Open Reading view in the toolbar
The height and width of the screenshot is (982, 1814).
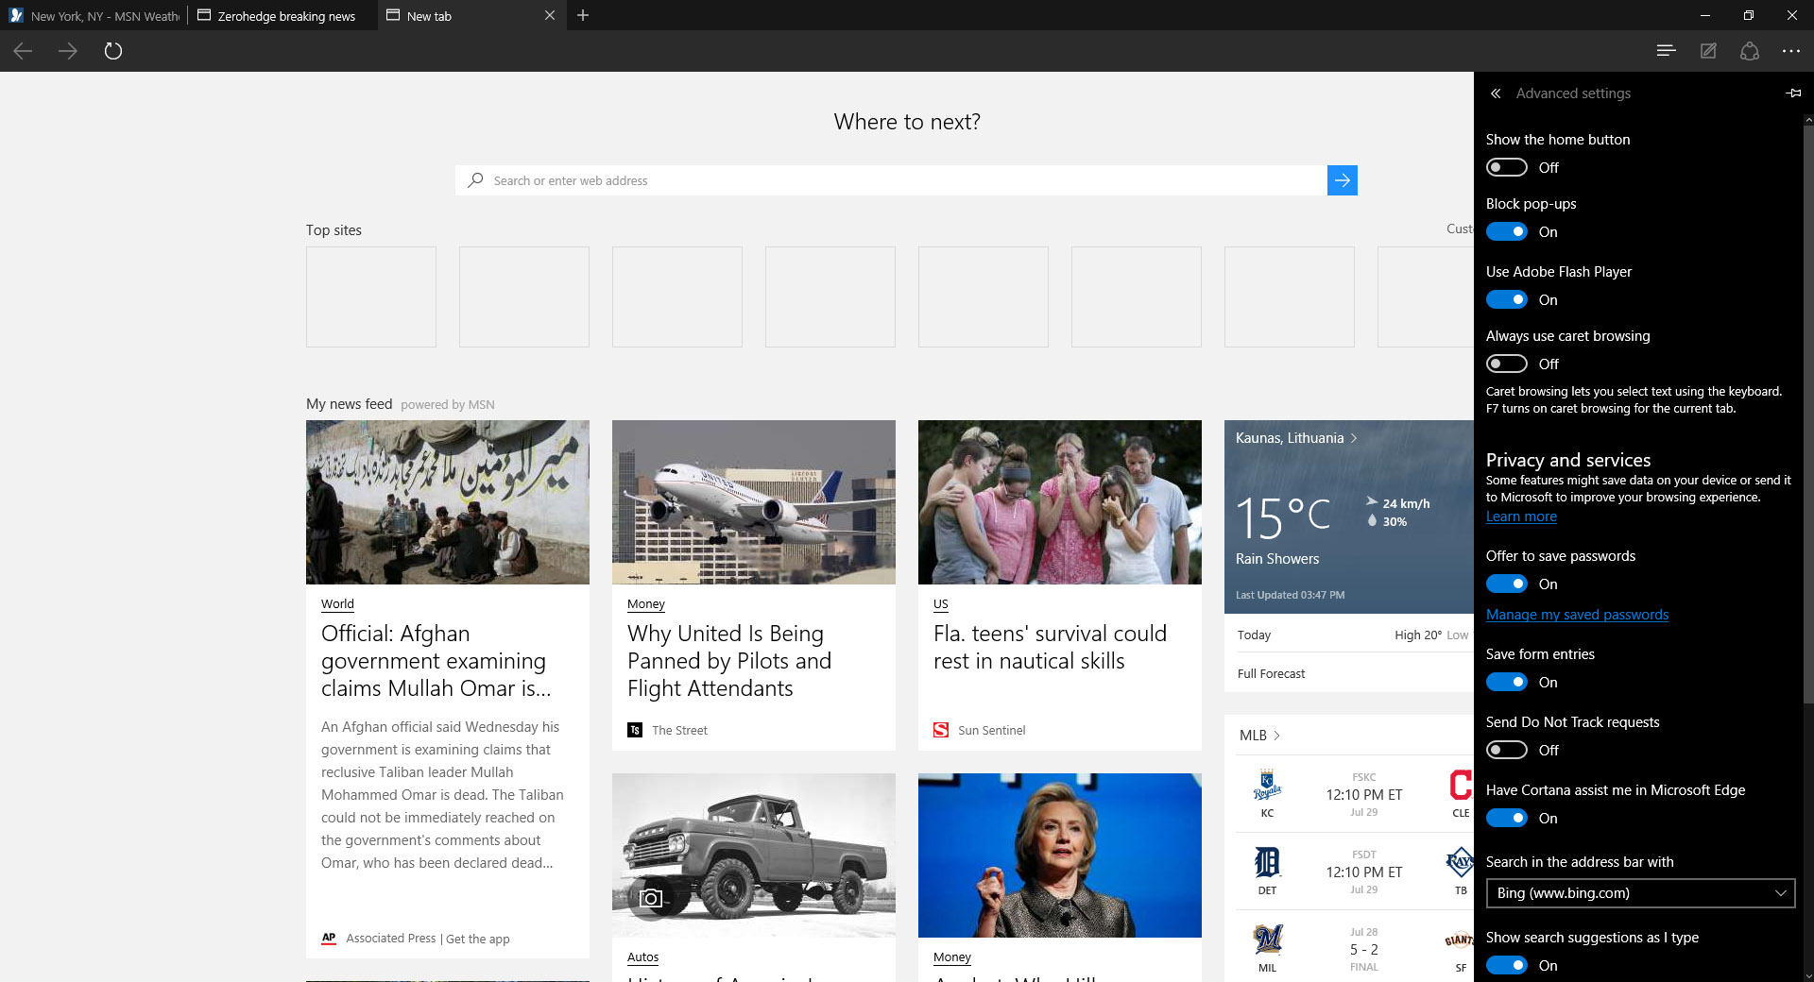pos(1666,51)
